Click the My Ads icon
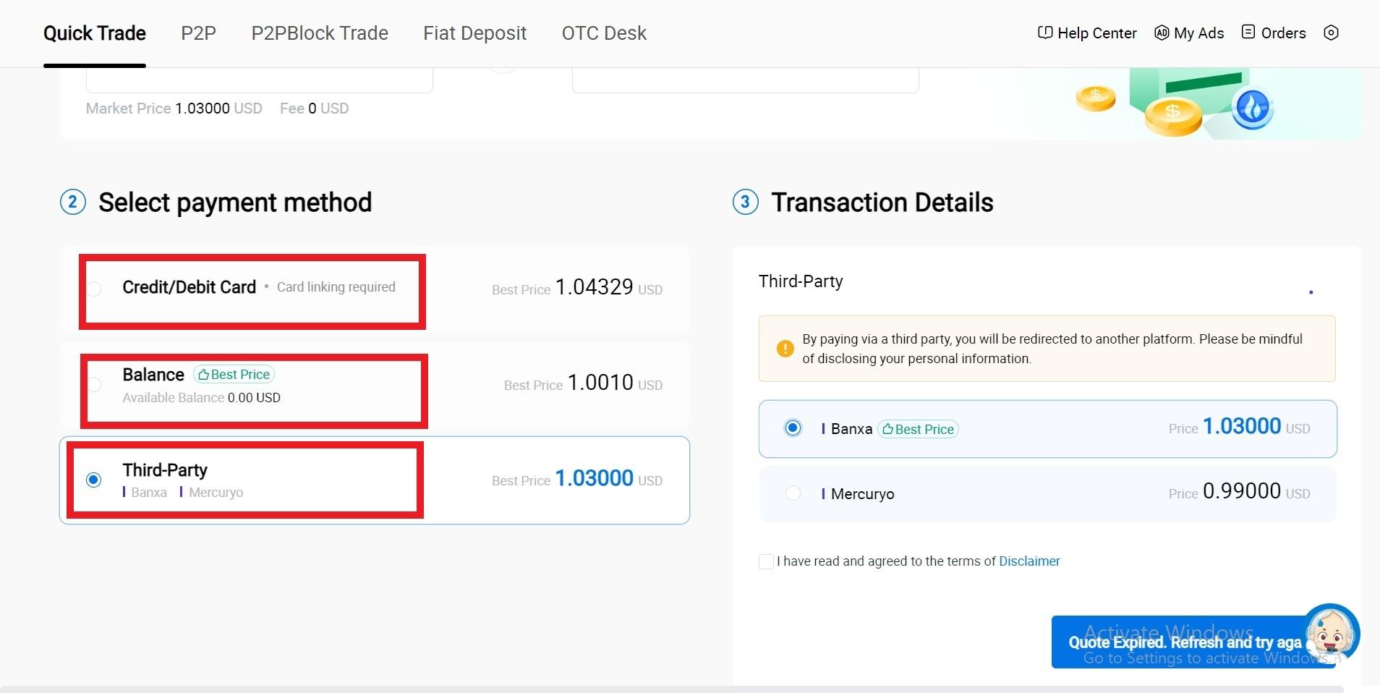1380x693 pixels. click(1162, 33)
